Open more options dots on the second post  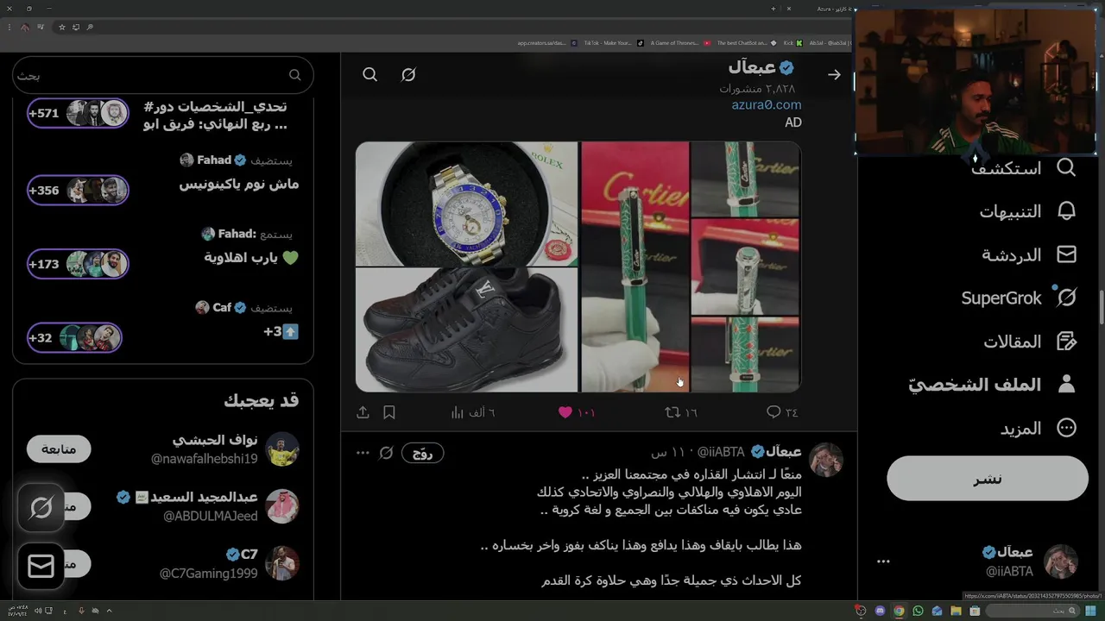coord(363,453)
